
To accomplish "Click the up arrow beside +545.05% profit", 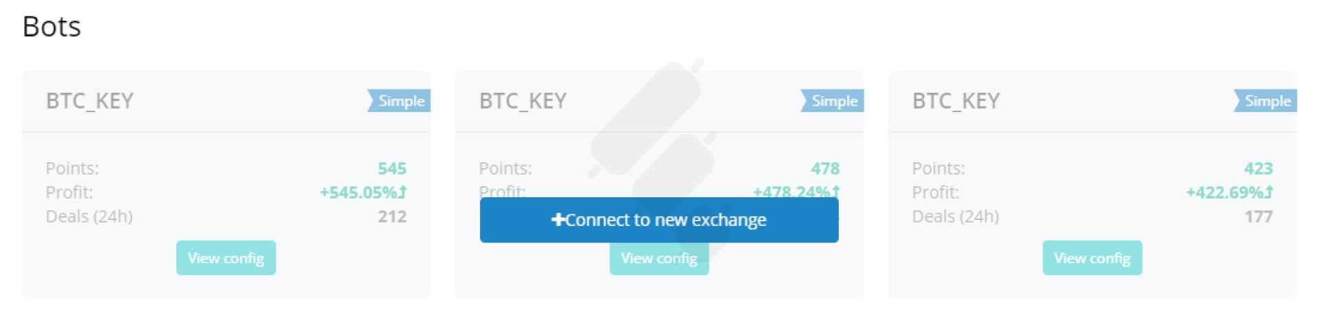I will pos(403,192).
